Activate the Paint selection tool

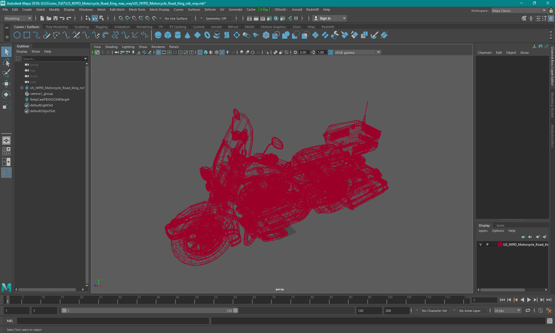pyautogui.click(x=6, y=73)
